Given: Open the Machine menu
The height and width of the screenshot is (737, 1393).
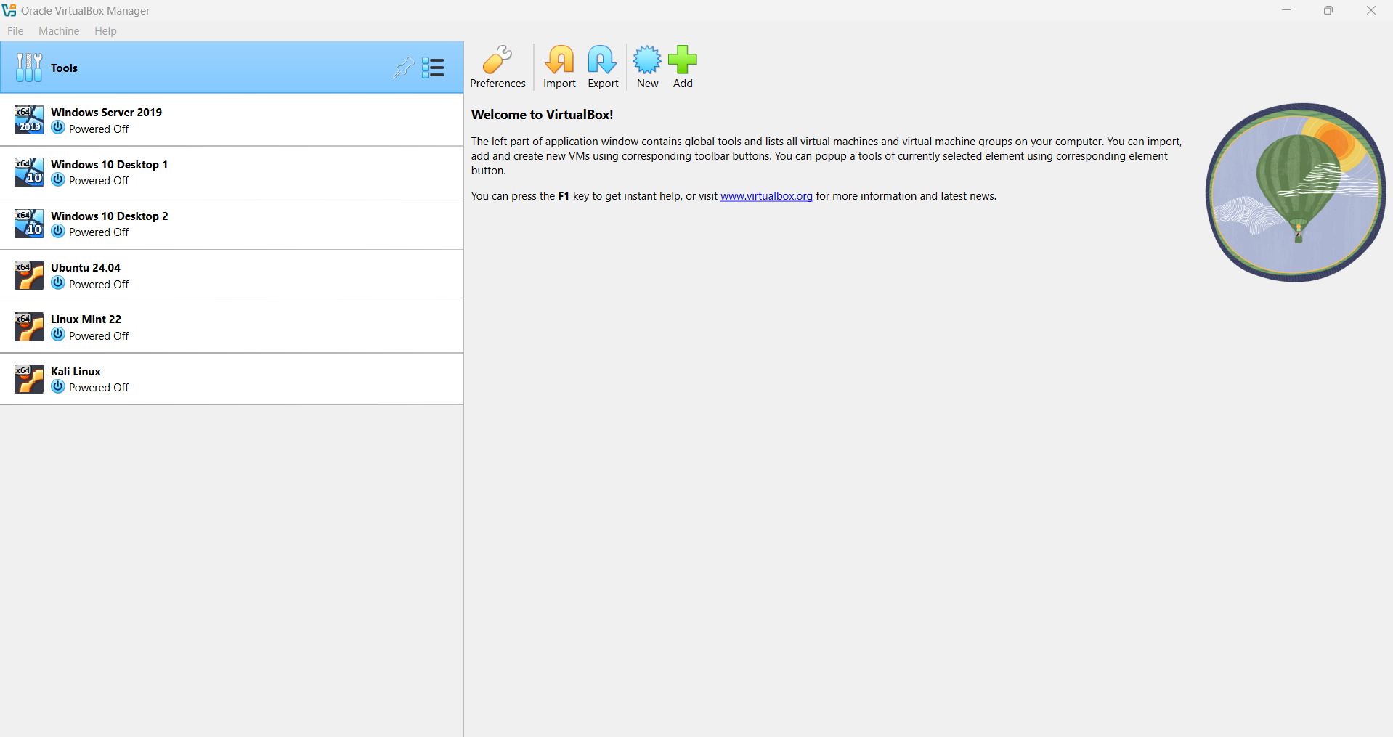Looking at the screenshot, I should point(59,31).
